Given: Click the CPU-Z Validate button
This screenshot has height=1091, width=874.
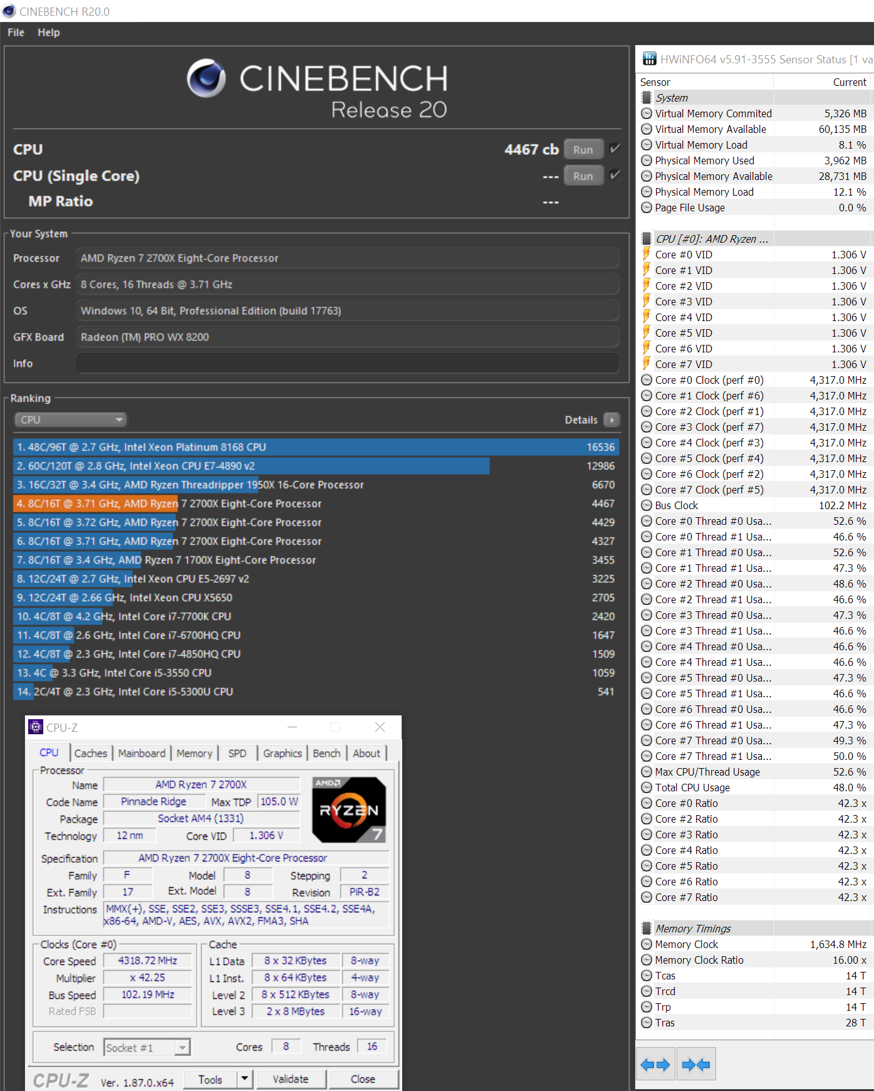Looking at the screenshot, I should click(x=291, y=1078).
